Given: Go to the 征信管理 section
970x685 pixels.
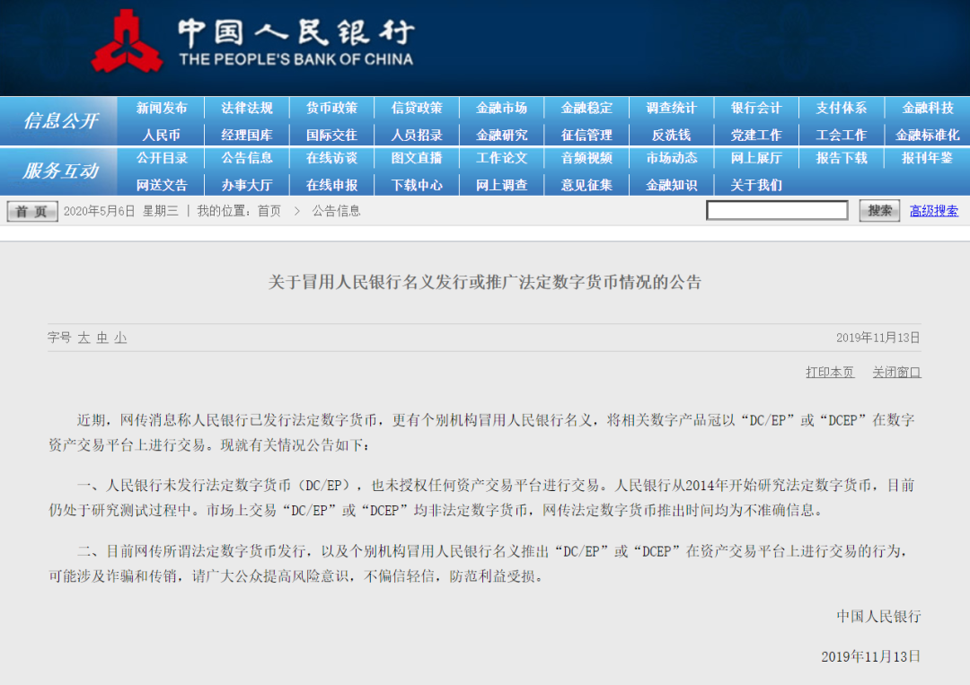Looking at the screenshot, I should [x=586, y=135].
